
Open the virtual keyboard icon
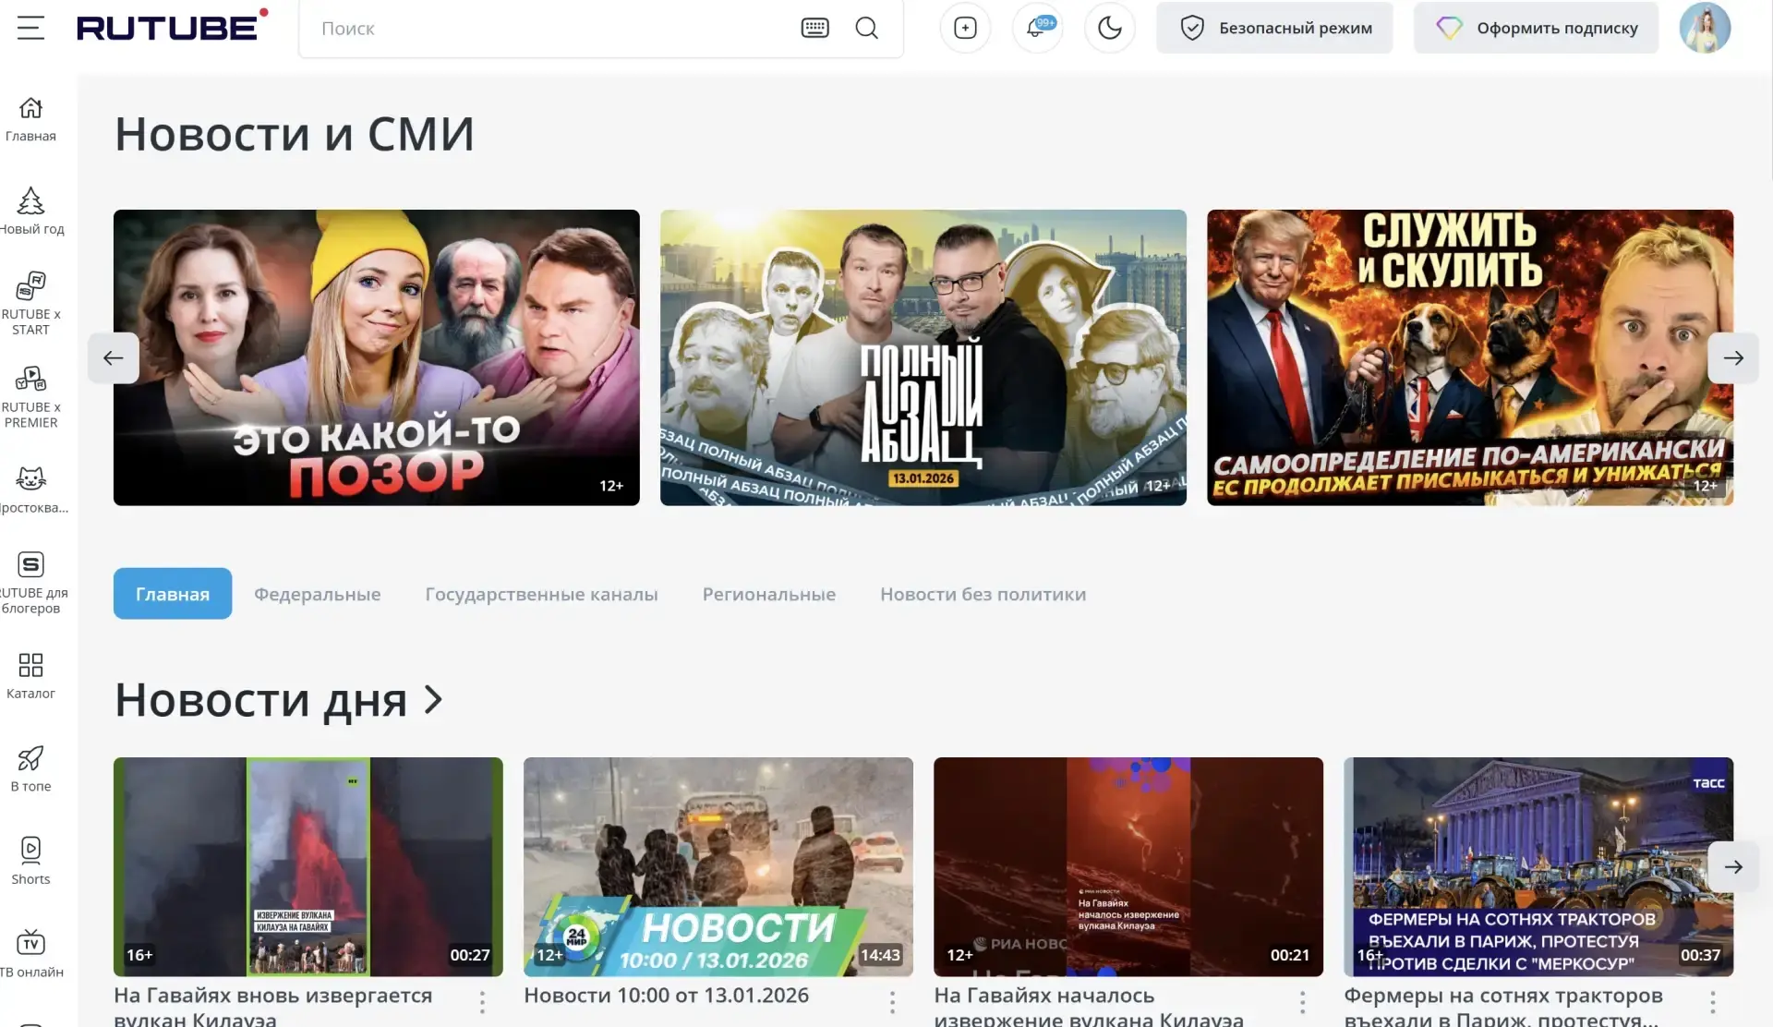pyautogui.click(x=814, y=28)
